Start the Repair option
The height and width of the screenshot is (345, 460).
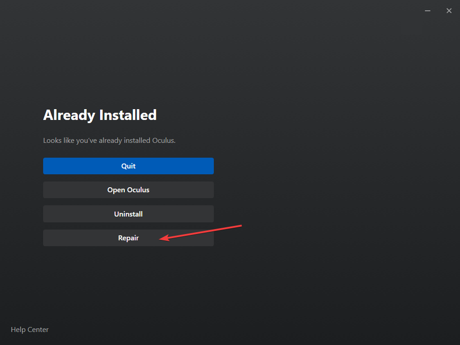pos(128,238)
